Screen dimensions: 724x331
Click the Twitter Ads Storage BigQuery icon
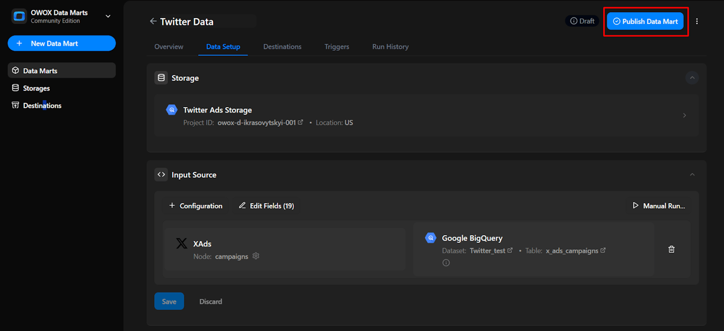[x=172, y=110]
